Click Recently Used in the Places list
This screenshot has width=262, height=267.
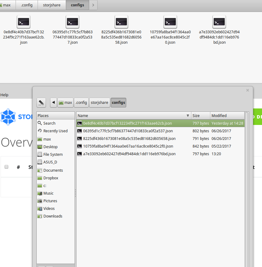pyautogui.click(x=56, y=131)
